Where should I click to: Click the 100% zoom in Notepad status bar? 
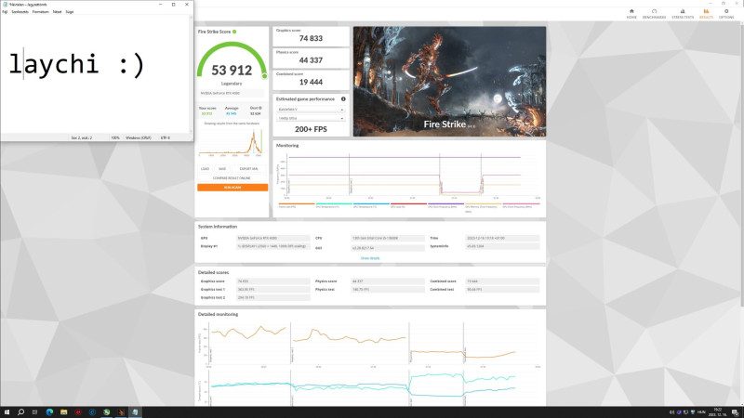[115, 137]
